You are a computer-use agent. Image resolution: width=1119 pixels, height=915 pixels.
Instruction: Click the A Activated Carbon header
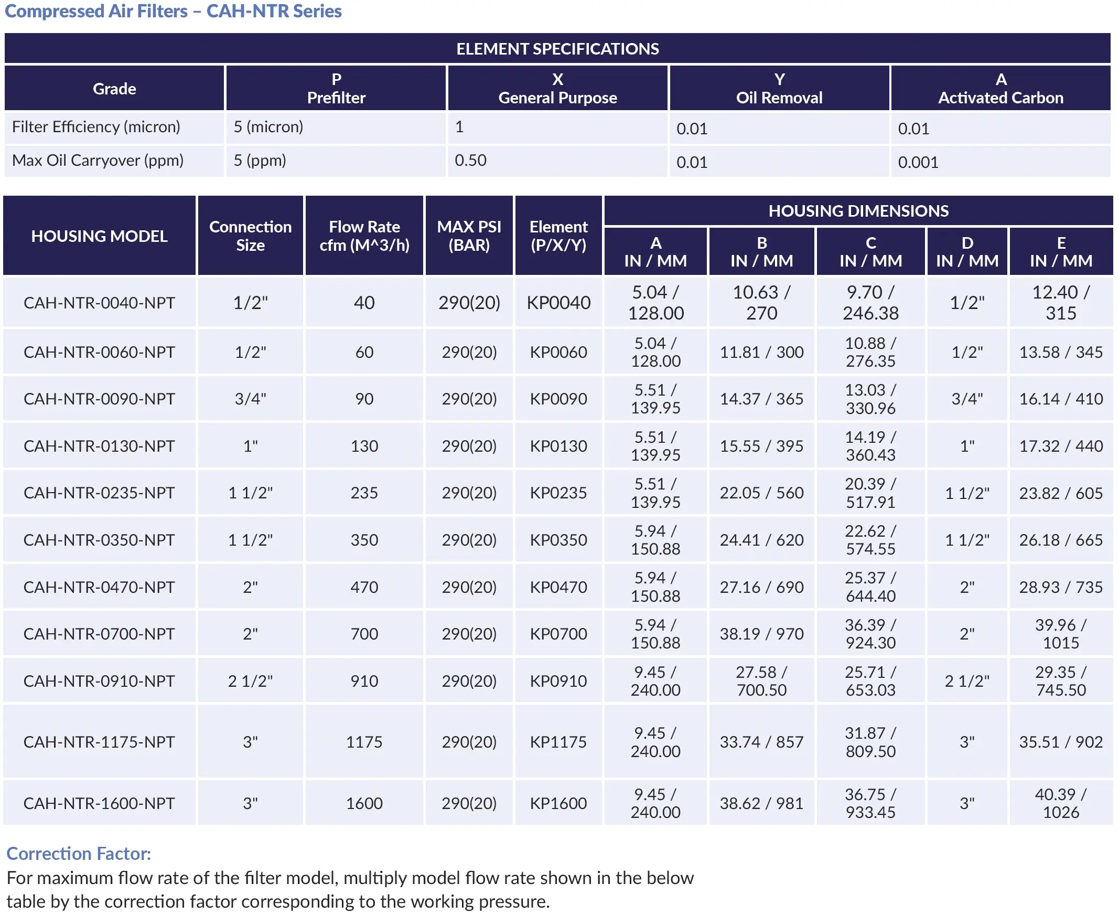1000,88
